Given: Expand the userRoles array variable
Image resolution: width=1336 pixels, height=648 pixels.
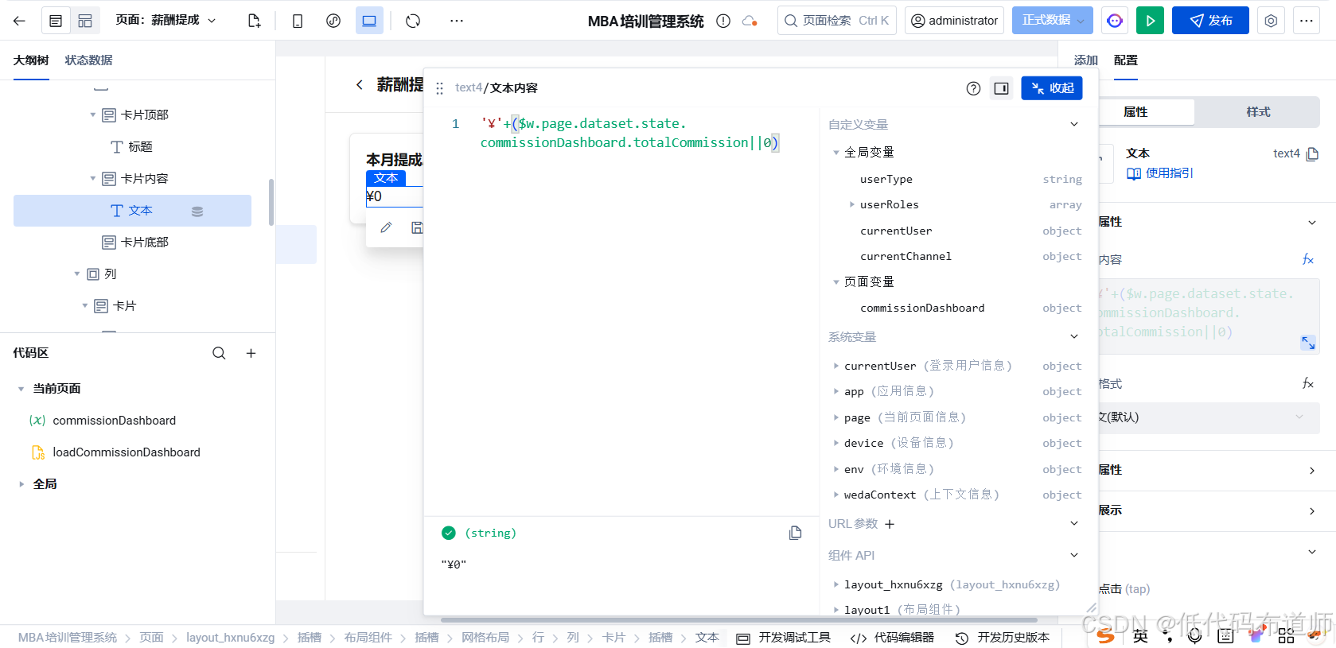Looking at the screenshot, I should pos(852,204).
